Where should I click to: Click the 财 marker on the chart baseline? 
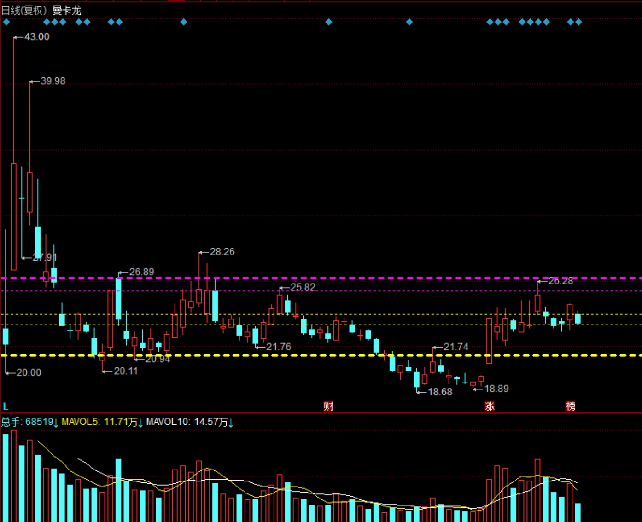coord(328,406)
